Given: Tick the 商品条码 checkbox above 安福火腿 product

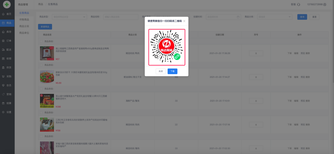Looking at the screenshot, I should pos(41,136).
